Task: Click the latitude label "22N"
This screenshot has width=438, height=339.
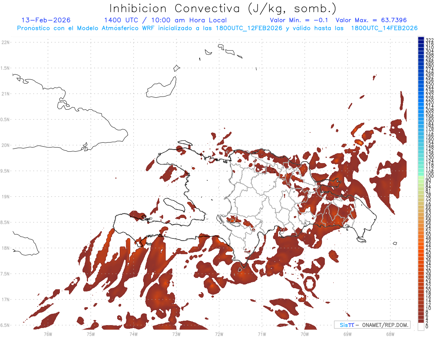Action: tap(5, 42)
